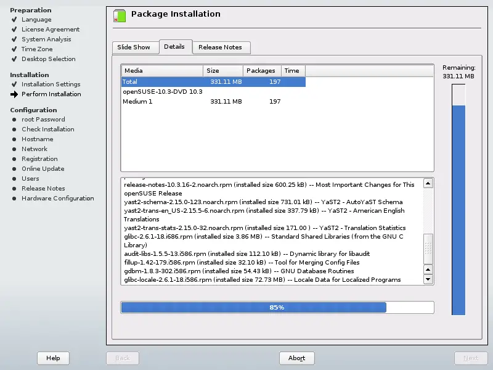The height and width of the screenshot is (370, 493).
Task: Click the bullet beside Online Update
Action: (x=14, y=169)
